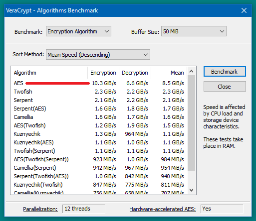Select the Kuznyechik row
The image size is (256, 221).
coord(99,134)
